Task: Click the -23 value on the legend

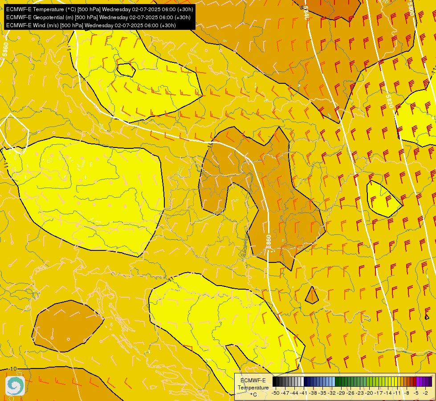Action: [360, 393]
